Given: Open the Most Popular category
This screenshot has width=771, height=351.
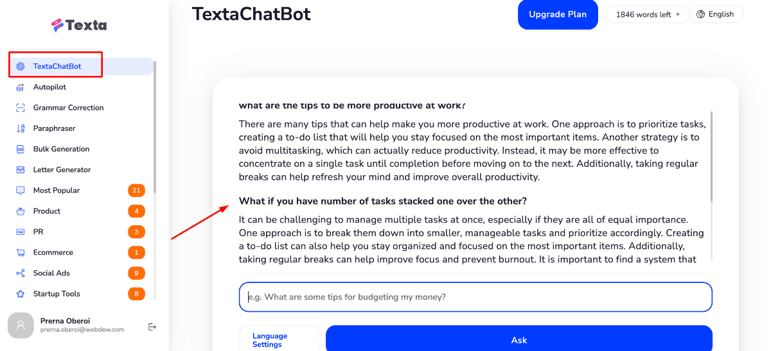Looking at the screenshot, I should tap(57, 191).
